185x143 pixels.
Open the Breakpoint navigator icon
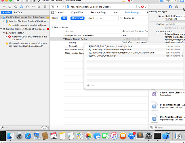[39, 7]
